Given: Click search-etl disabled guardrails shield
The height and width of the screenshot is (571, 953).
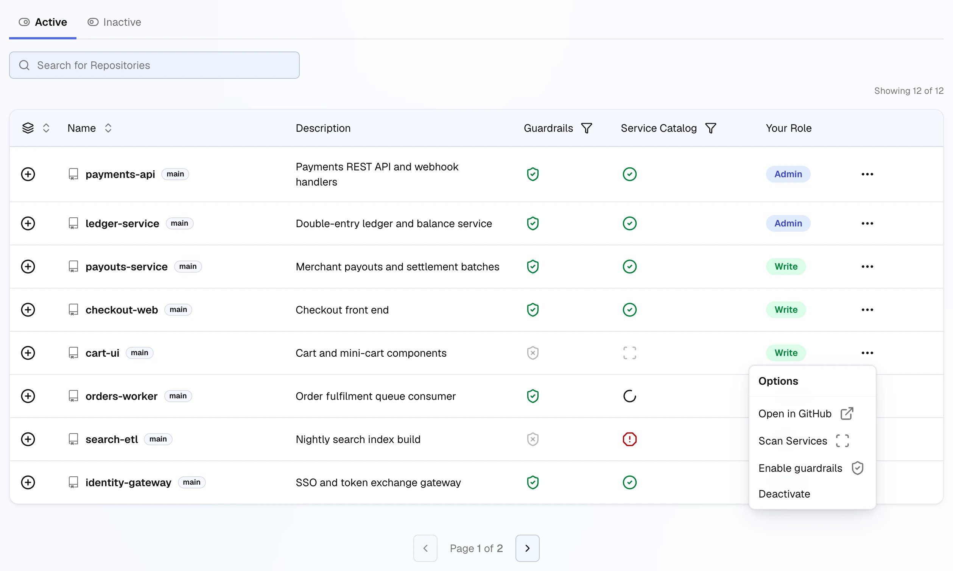Looking at the screenshot, I should 532,438.
